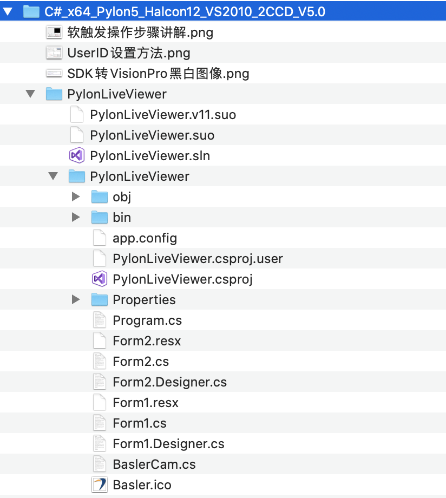Expand the obj folder triangle
Screen dimensions: 446x498
76,196
